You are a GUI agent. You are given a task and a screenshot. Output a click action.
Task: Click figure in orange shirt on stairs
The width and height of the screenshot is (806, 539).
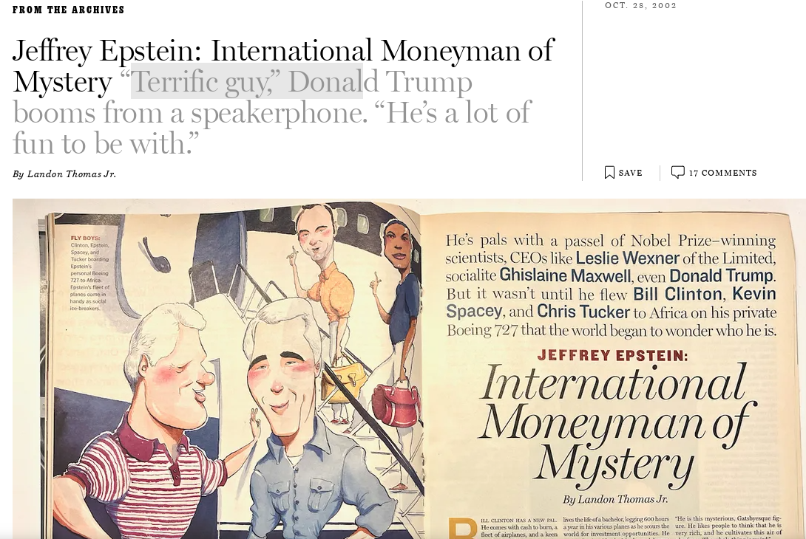(324, 287)
